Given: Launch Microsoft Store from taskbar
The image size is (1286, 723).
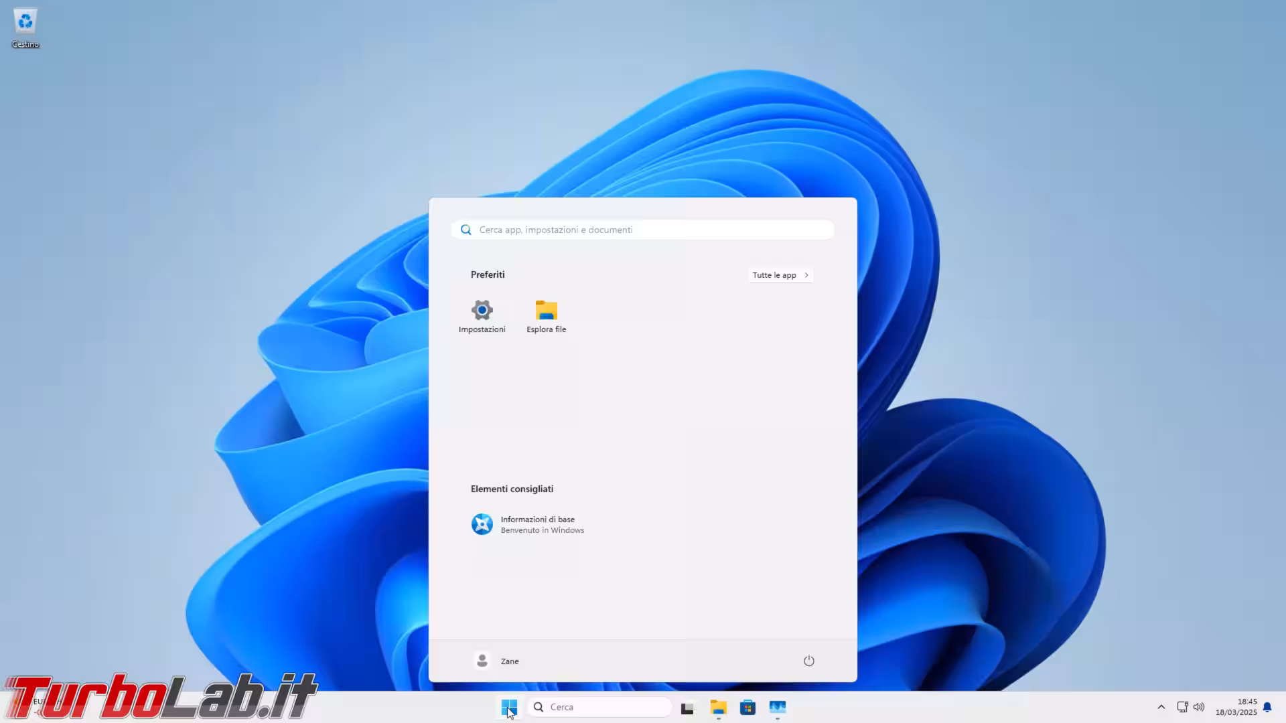Looking at the screenshot, I should tap(747, 708).
